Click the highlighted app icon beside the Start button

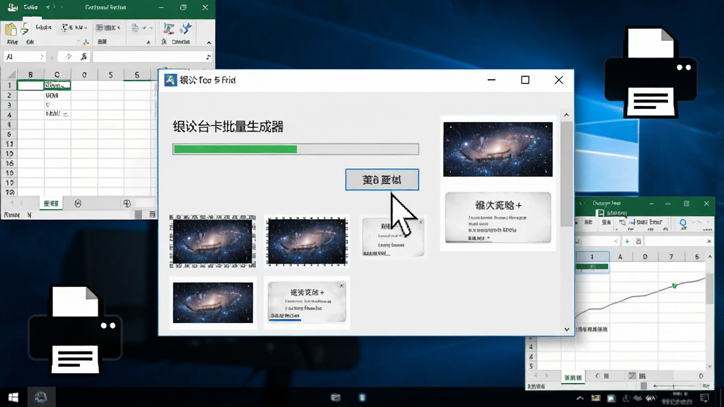coord(40,397)
